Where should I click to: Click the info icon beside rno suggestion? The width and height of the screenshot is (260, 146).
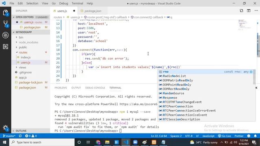[x=251, y=72]
